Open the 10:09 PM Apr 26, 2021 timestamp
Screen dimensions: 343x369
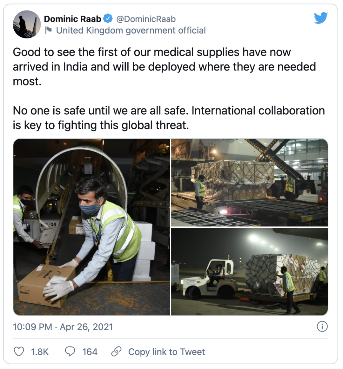tap(63, 327)
